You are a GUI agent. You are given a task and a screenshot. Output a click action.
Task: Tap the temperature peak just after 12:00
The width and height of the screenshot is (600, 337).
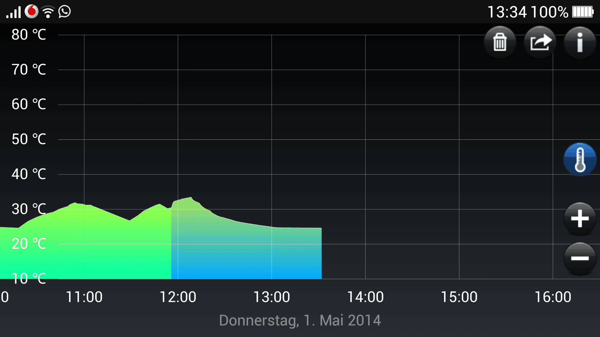(x=191, y=198)
